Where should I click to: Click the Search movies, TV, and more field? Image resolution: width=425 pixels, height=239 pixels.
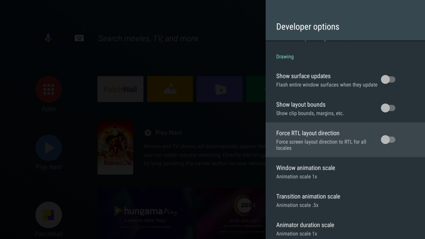(x=148, y=39)
